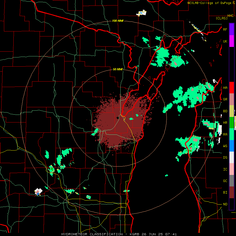This screenshot has width=236, height=236.
Task: Click the BI biological brown swatch
Action: pos(232,192)
